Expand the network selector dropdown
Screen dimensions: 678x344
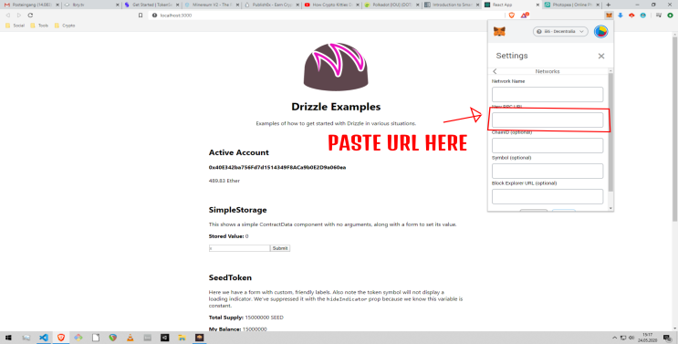(x=560, y=32)
